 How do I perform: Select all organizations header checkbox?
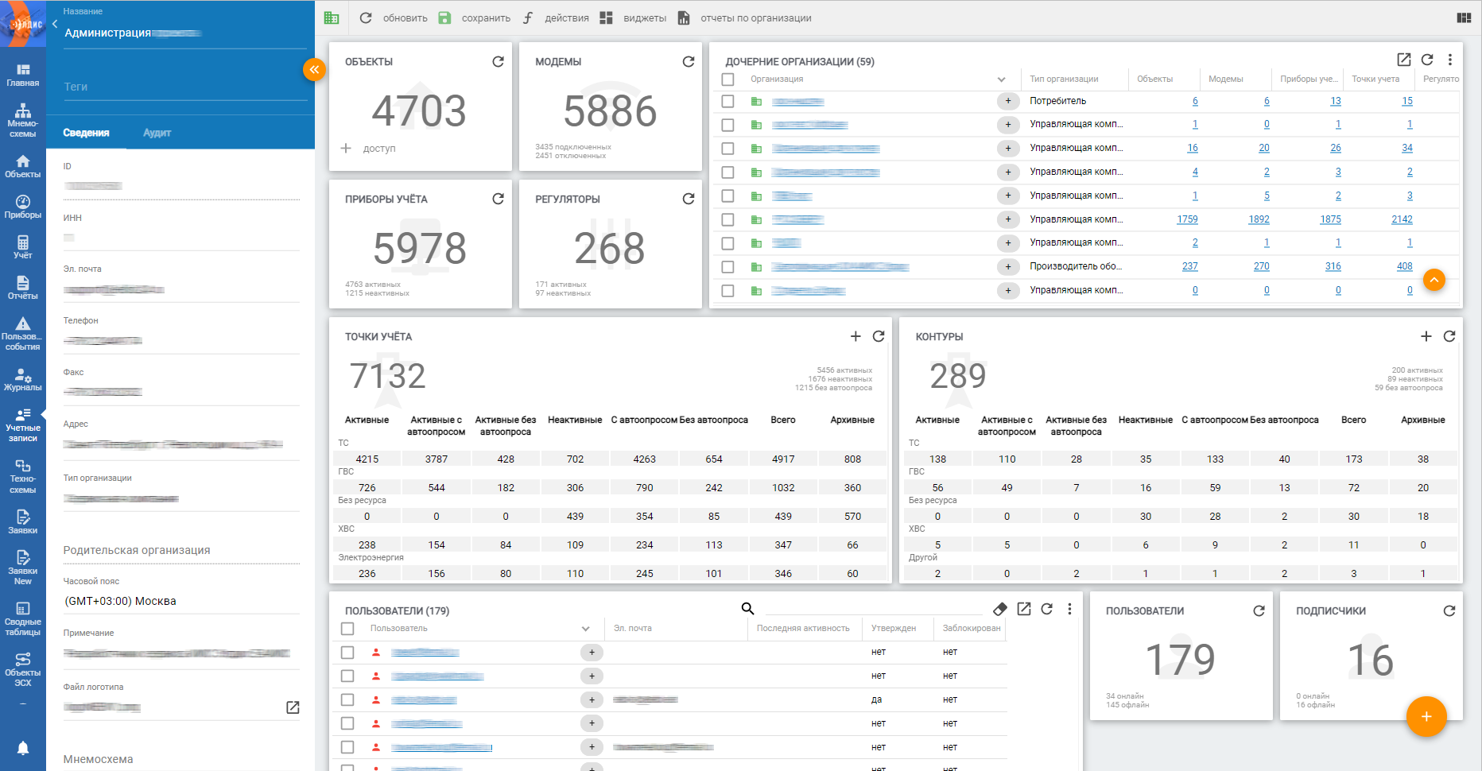(727, 79)
